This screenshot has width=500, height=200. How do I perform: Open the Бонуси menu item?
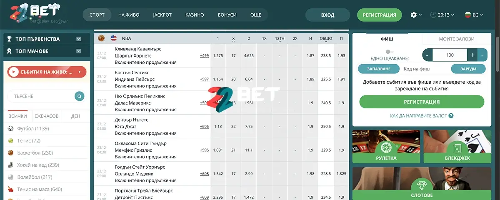(x=227, y=15)
